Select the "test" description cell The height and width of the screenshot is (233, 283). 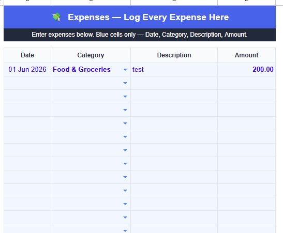[174, 70]
